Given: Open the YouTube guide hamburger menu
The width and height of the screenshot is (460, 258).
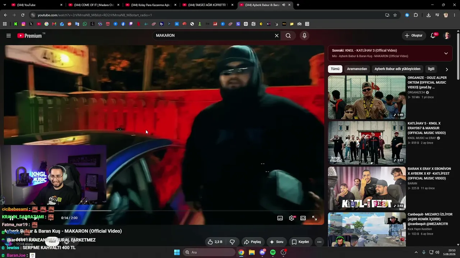Looking at the screenshot, I should coord(9,35).
